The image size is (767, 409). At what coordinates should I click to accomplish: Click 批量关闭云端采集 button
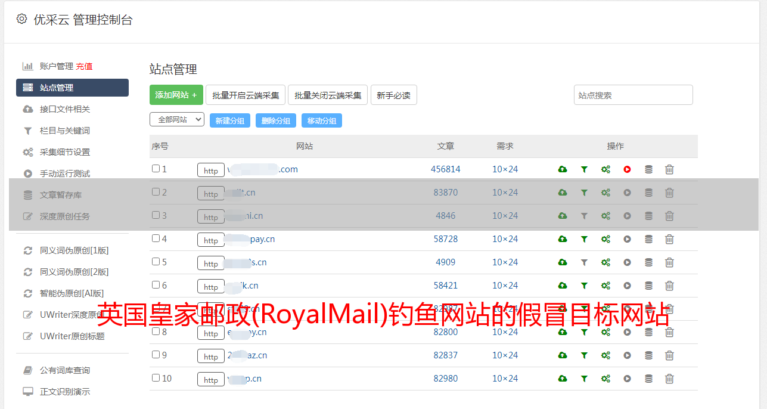pyautogui.click(x=328, y=95)
